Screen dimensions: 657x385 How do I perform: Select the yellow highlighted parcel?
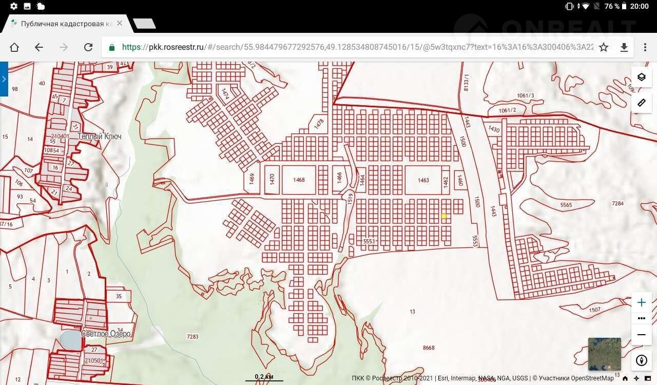coord(444,216)
